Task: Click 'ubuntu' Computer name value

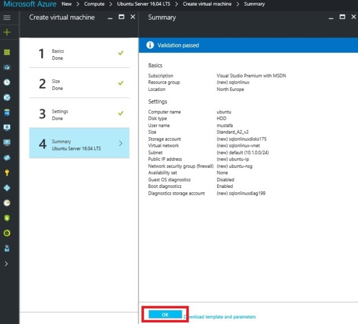Action: [x=224, y=112]
